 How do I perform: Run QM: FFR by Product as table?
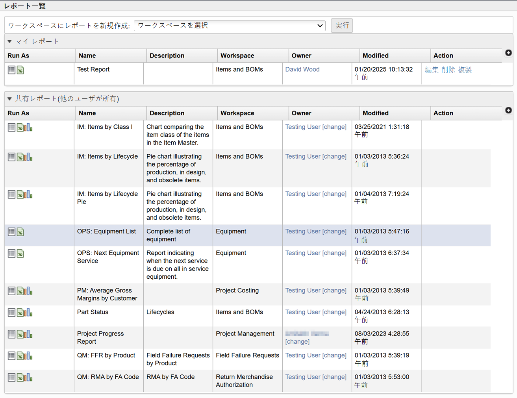pyautogui.click(x=12, y=356)
